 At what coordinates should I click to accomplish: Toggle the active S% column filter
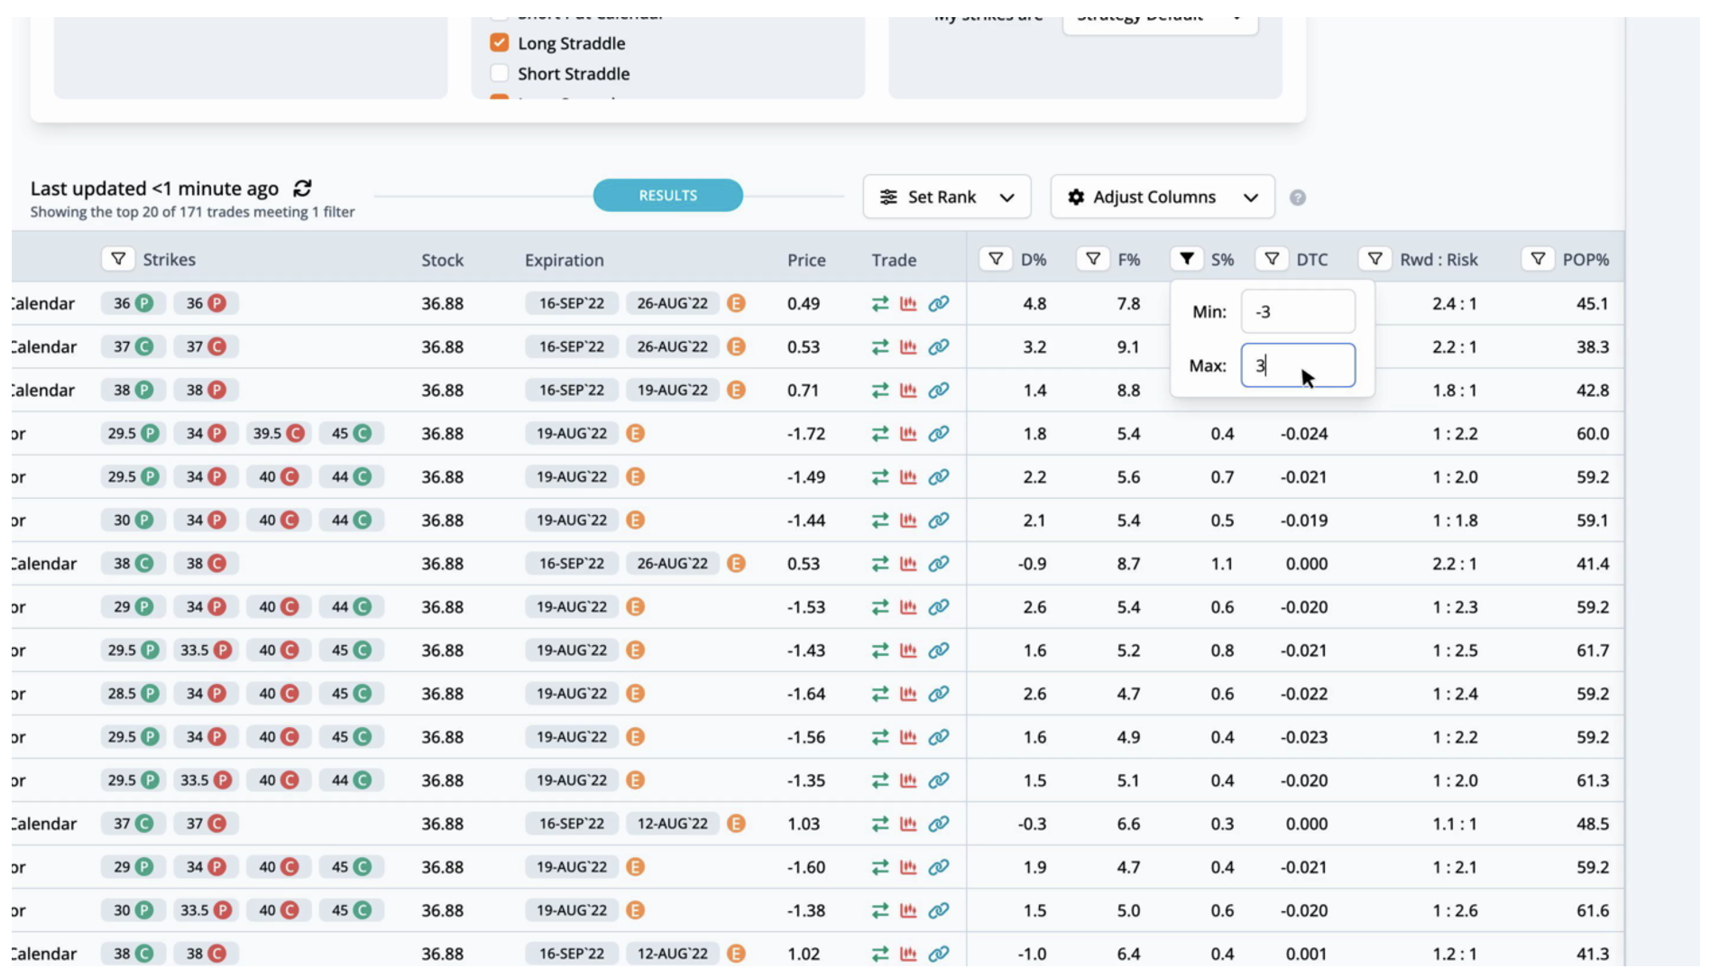point(1187,260)
